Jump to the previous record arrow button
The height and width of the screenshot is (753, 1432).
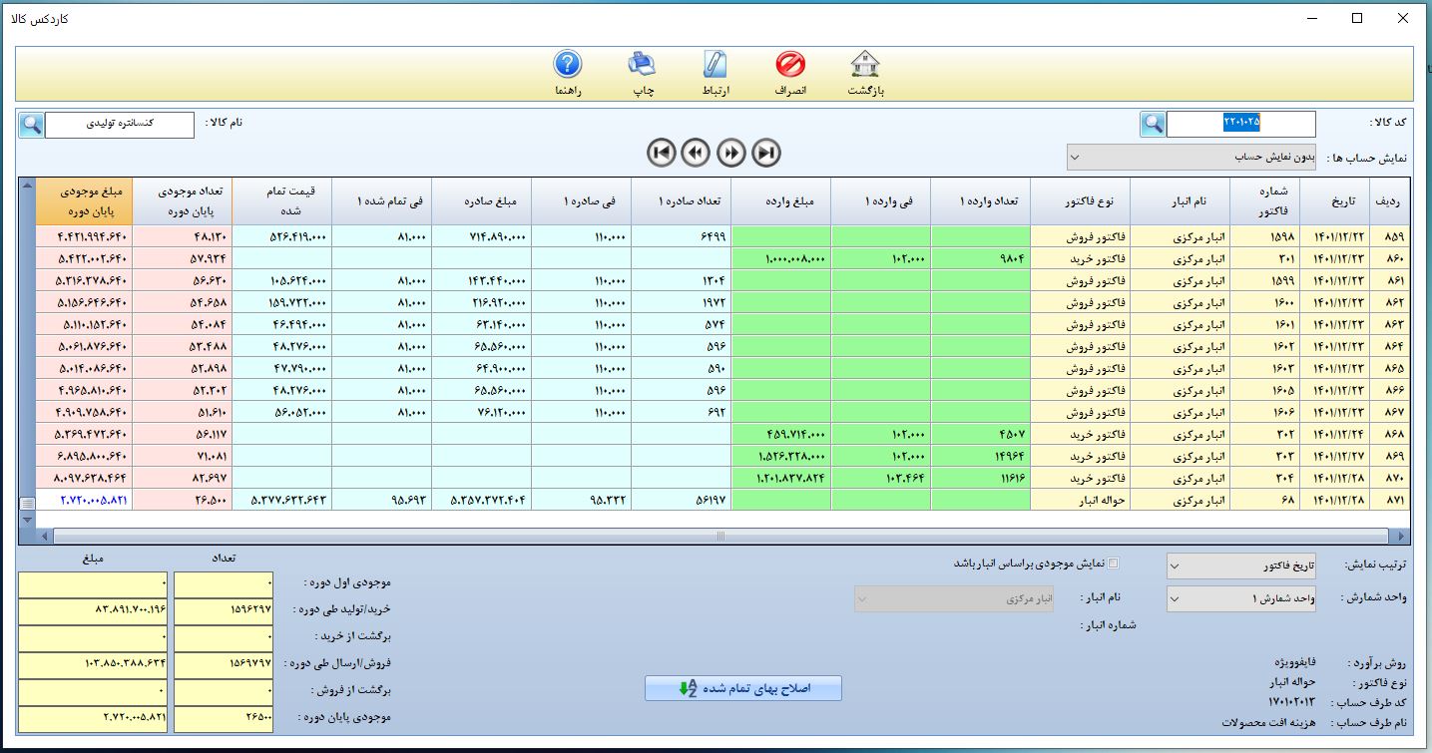point(696,153)
